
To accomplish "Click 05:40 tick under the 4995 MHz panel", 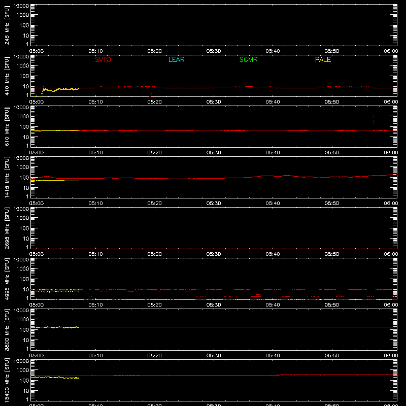I will point(273,305).
